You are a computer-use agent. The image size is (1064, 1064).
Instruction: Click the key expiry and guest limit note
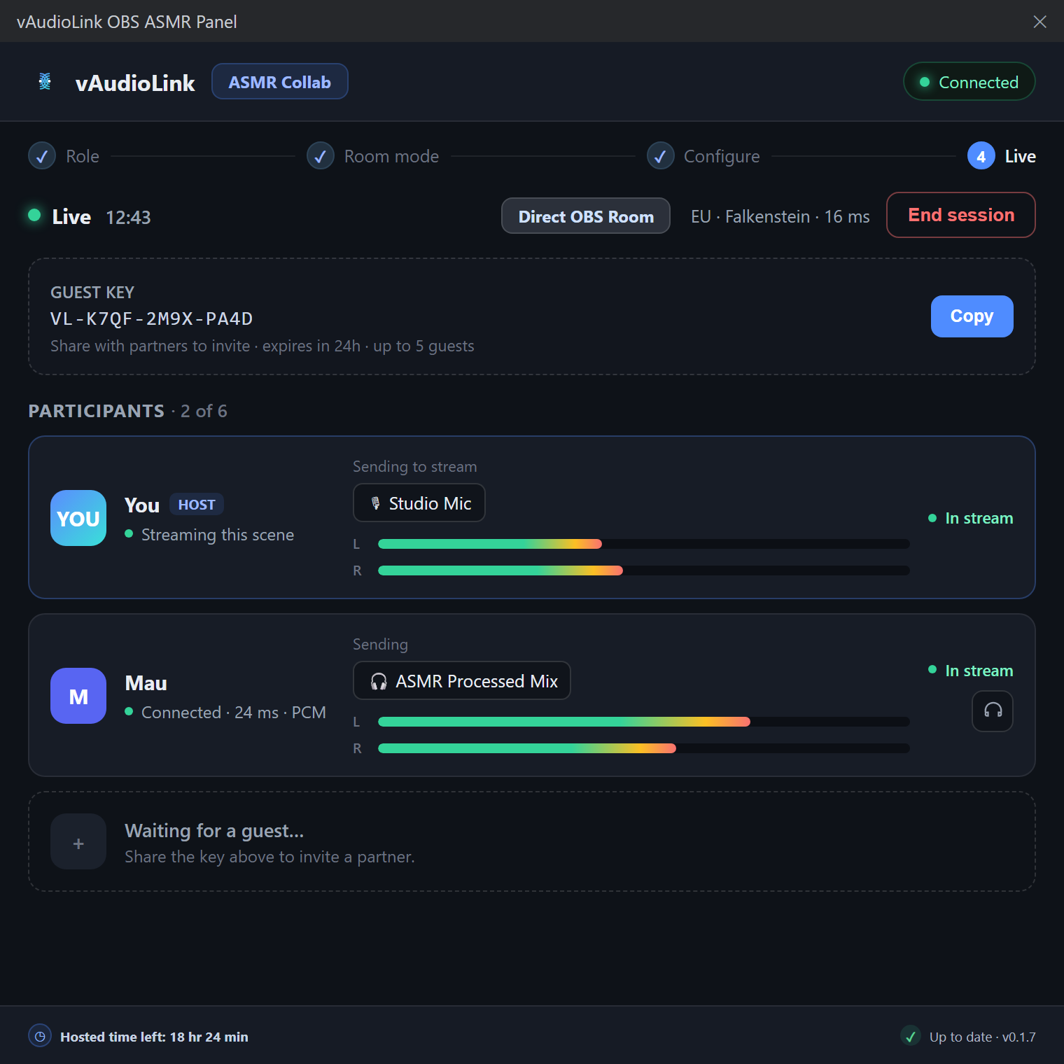point(262,346)
